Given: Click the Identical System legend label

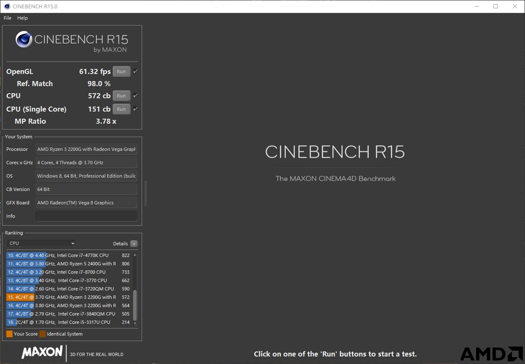Looking at the screenshot, I should 65,334.
